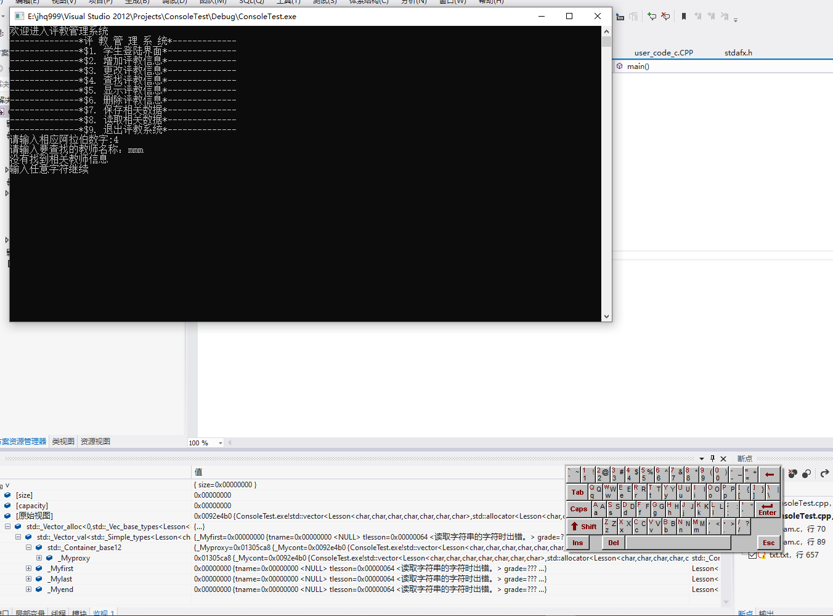Switch to the 模块 bottom tab
Viewport: 833px width, 616px height.
79,613
